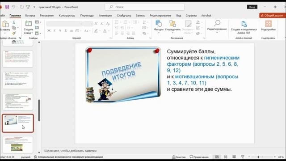This screenshot has height=161, width=286.
Task: Start slideshow from beginning via title bar icon
Action: [28, 7]
